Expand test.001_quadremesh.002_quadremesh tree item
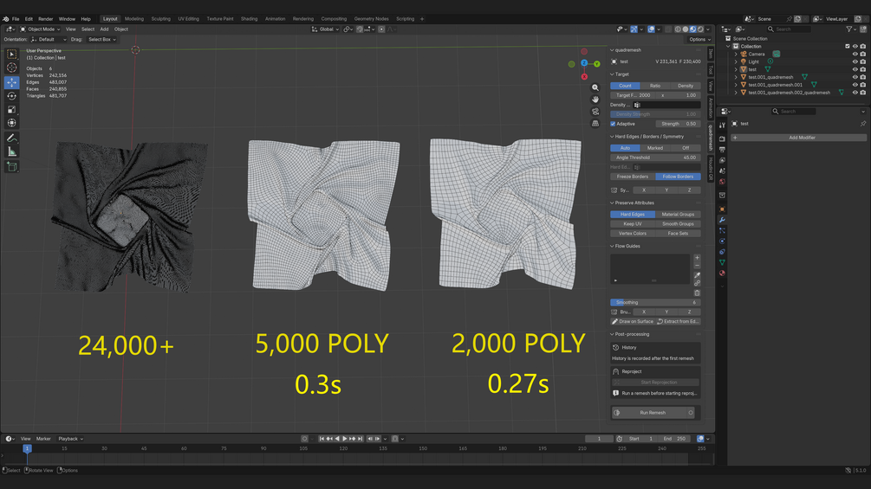The height and width of the screenshot is (489, 871). click(x=736, y=93)
